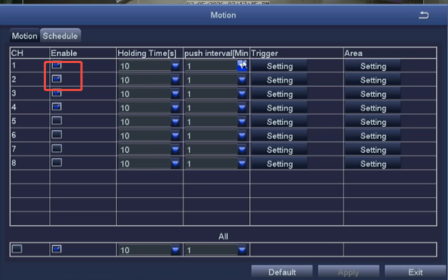448x280 pixels.
Task: Open Trigger Setting for channel 1
Action: click(x=279, y=66)
